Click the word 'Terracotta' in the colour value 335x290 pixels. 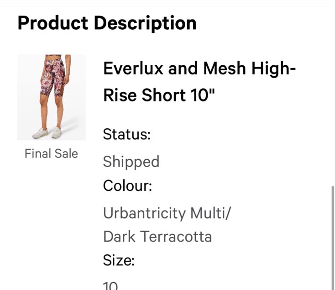click(176, 237)
